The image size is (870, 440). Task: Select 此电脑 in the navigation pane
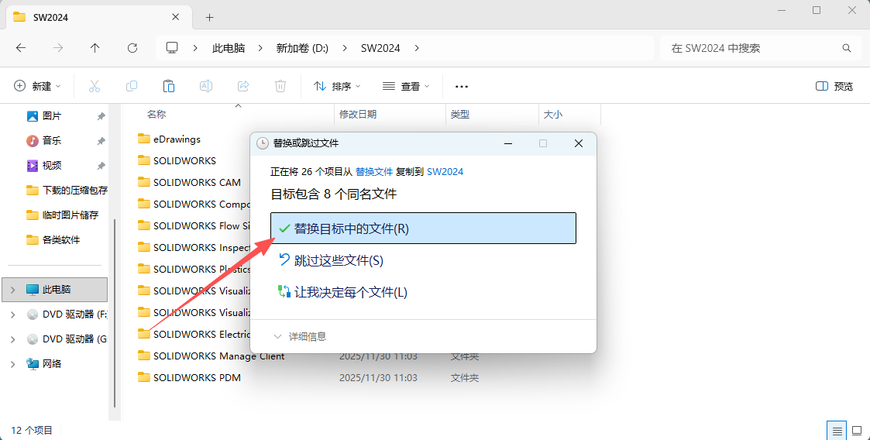(56, 289)
